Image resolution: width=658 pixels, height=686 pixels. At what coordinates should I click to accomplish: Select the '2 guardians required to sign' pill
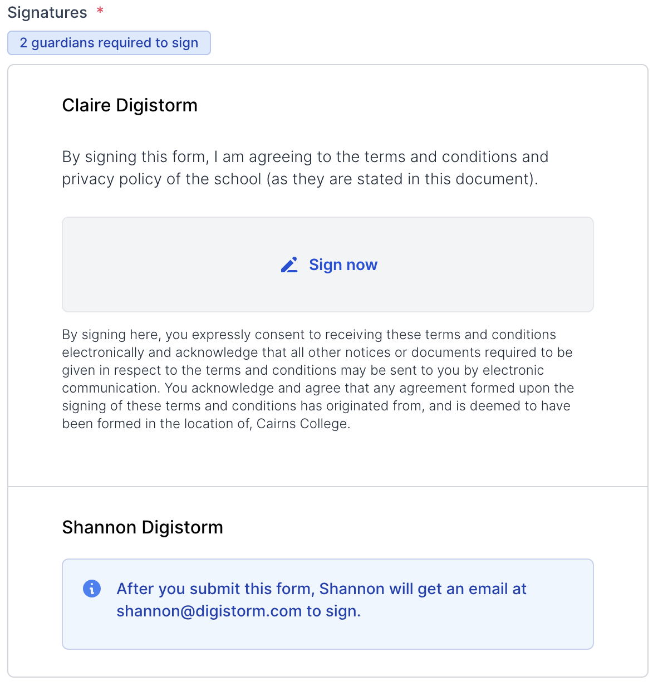coord(109,42)
